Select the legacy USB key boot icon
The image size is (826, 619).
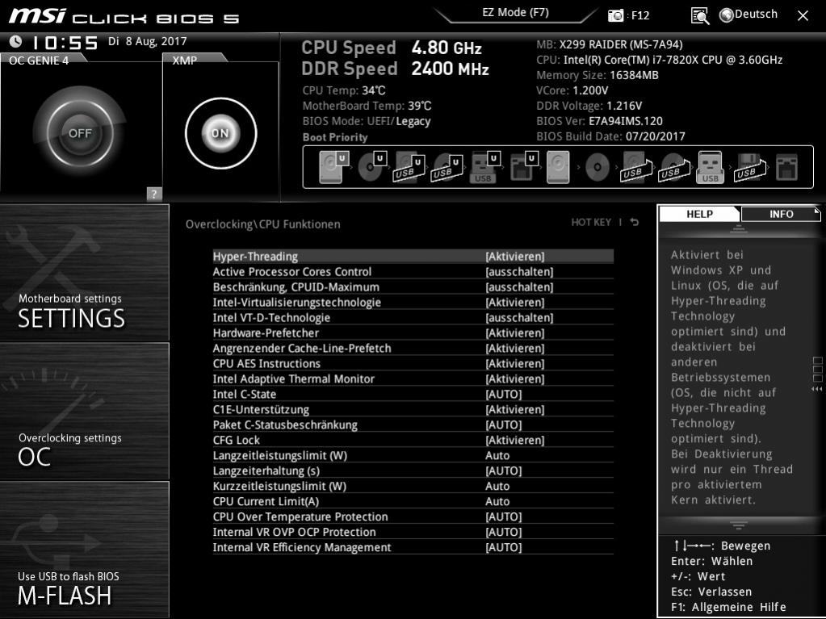(x=710, y=167)
